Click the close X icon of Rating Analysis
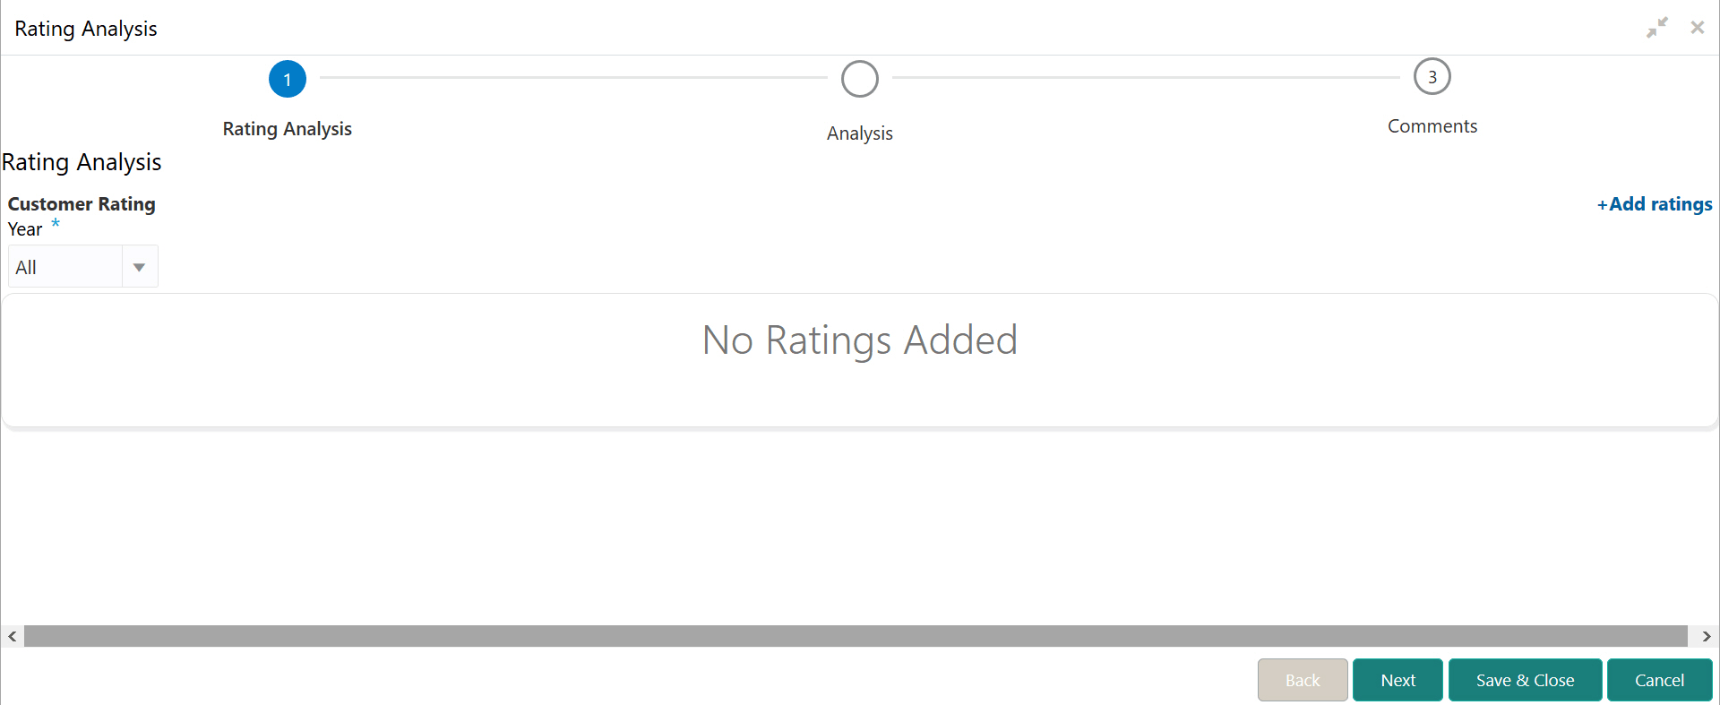The image size is (1720, 705). tap(1698, 27)
